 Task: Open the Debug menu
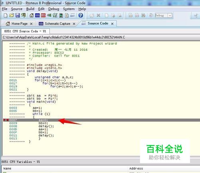tap(54, 9)
